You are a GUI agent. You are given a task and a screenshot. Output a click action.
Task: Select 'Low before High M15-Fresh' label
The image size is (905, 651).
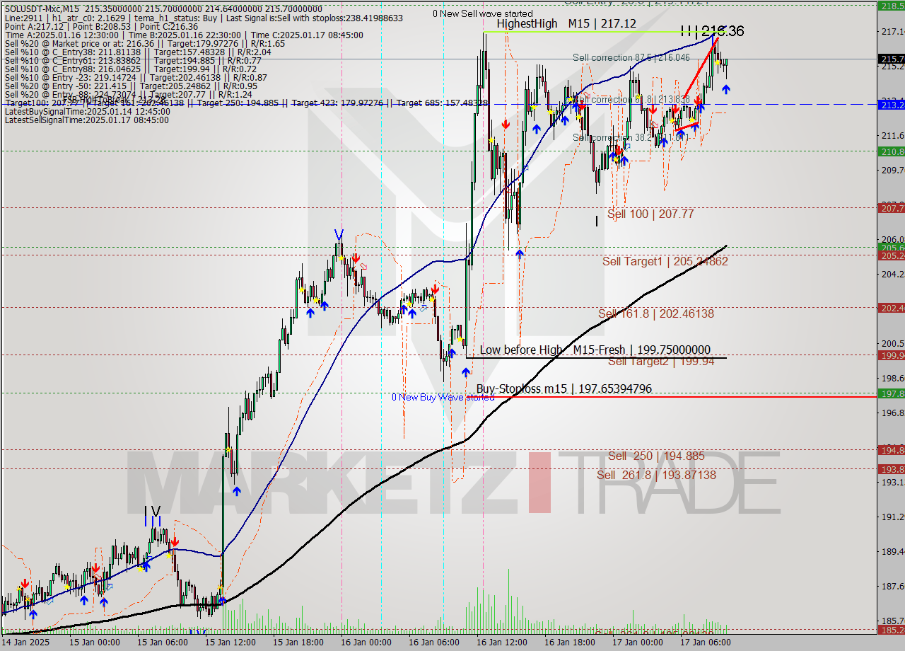pos(595,350)
